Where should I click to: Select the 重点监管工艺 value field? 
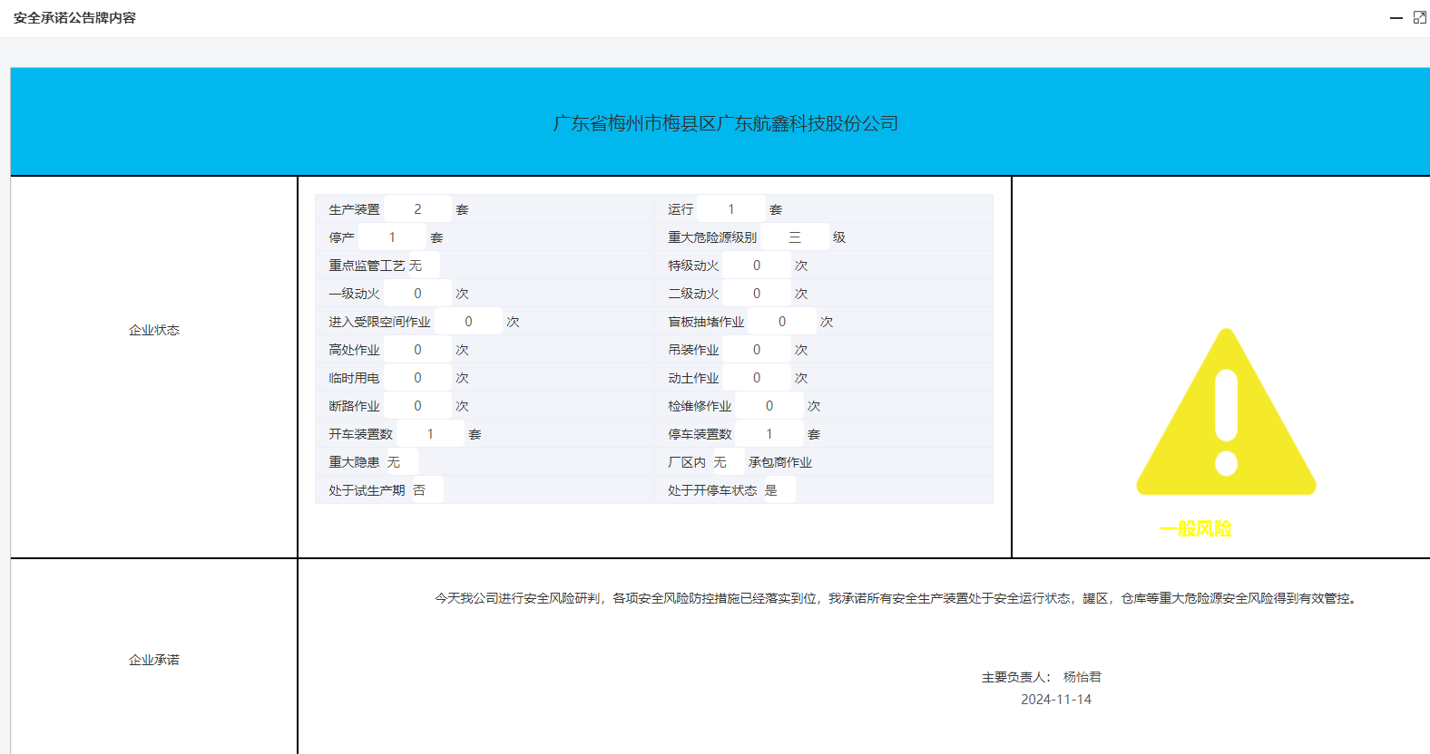pyautogui.click(x=423, y=266)
